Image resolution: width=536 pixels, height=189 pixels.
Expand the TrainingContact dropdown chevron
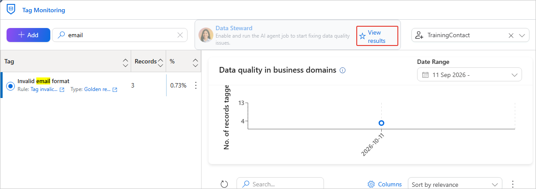[x=522, y=35]
